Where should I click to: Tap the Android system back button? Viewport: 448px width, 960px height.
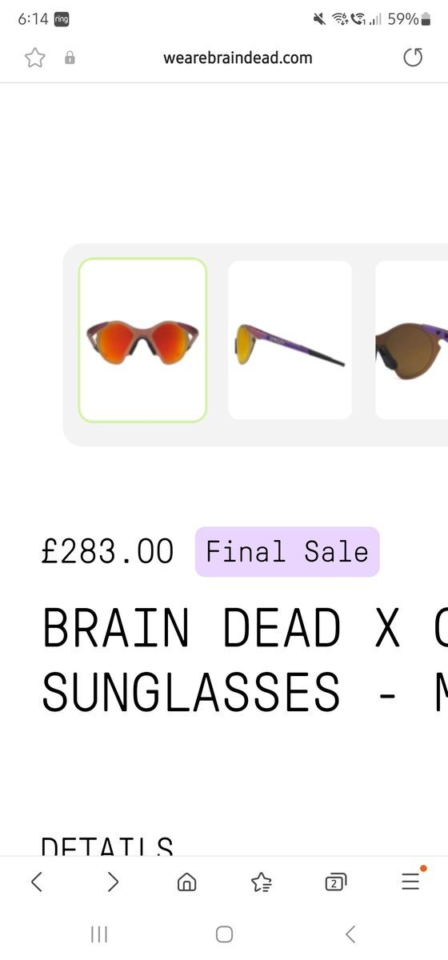(x=350, y=934)
